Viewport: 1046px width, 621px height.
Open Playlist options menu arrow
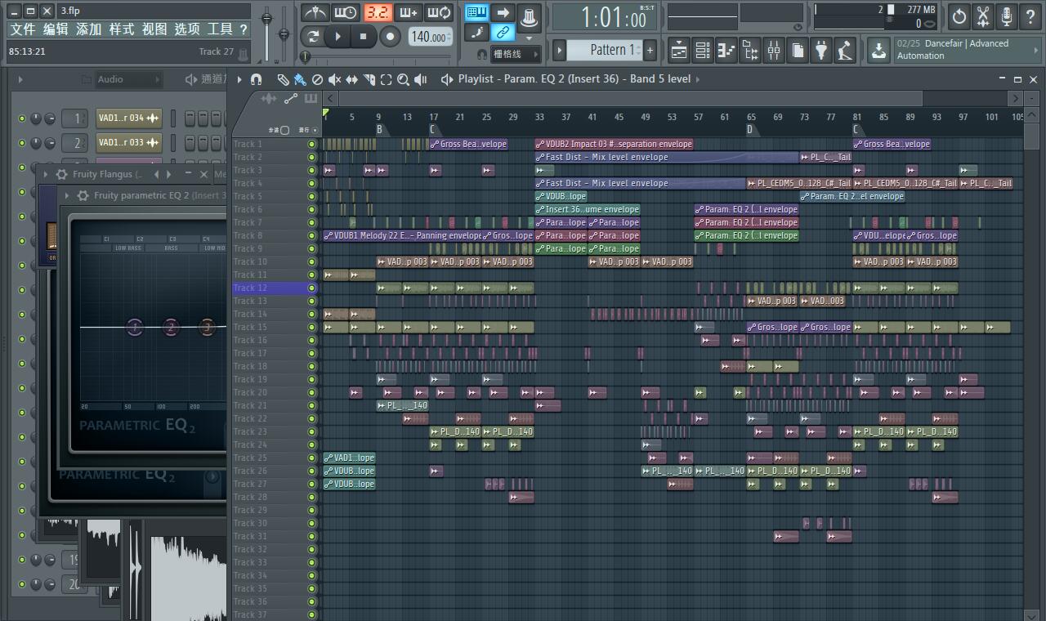tap(239, 79)
